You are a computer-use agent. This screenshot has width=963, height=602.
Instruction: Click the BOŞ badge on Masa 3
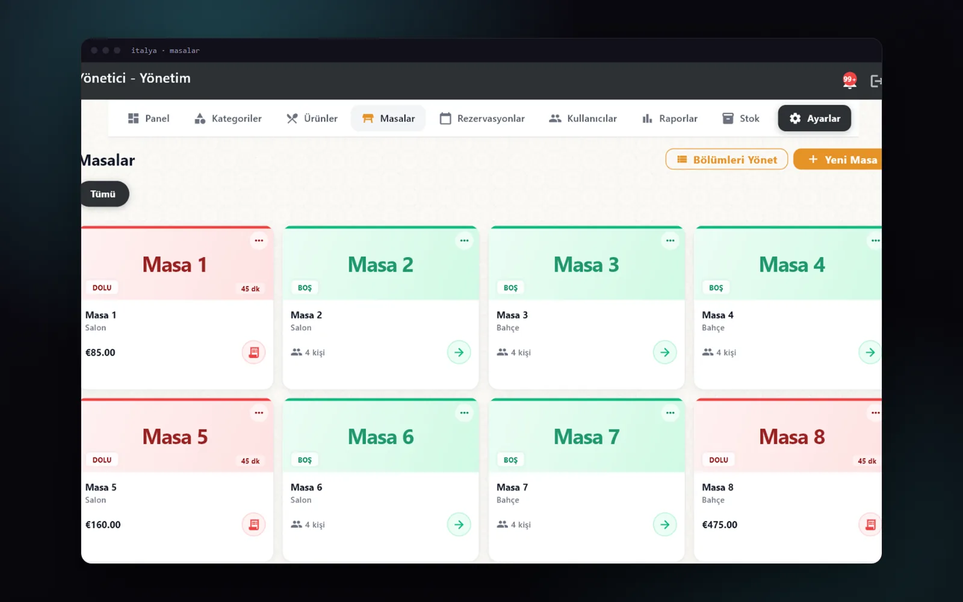(x=510, y=288)
